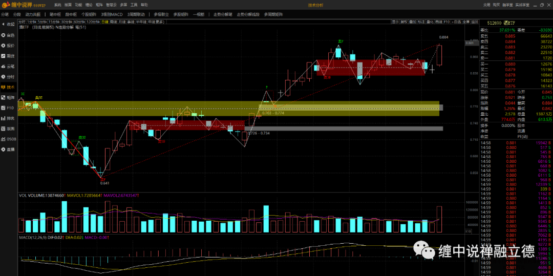This screenshot has width=553, height=276.
Task: Click the 显示 chart button
Action: pyautogui.click(x=395, y=22)
